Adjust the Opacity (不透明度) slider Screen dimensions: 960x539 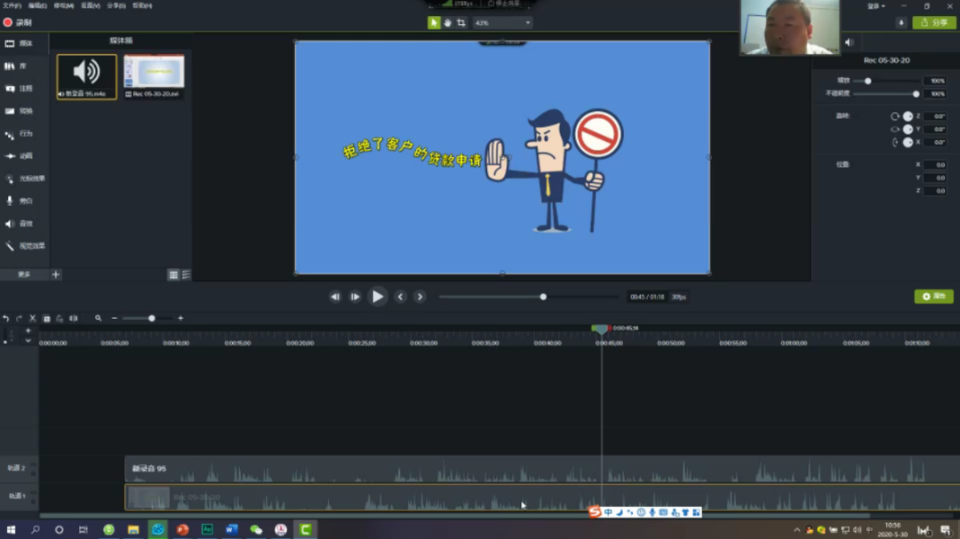[x=916, y=93]
